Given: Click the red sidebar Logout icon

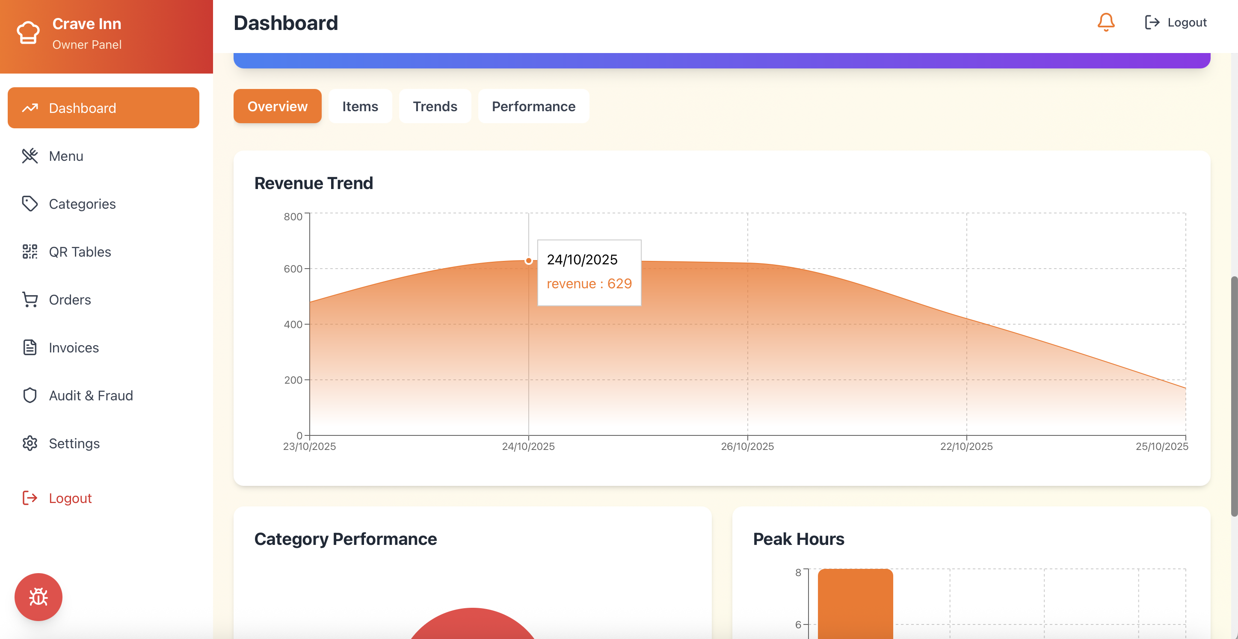Looking at the screenshot, I should [x=30, y=498].
